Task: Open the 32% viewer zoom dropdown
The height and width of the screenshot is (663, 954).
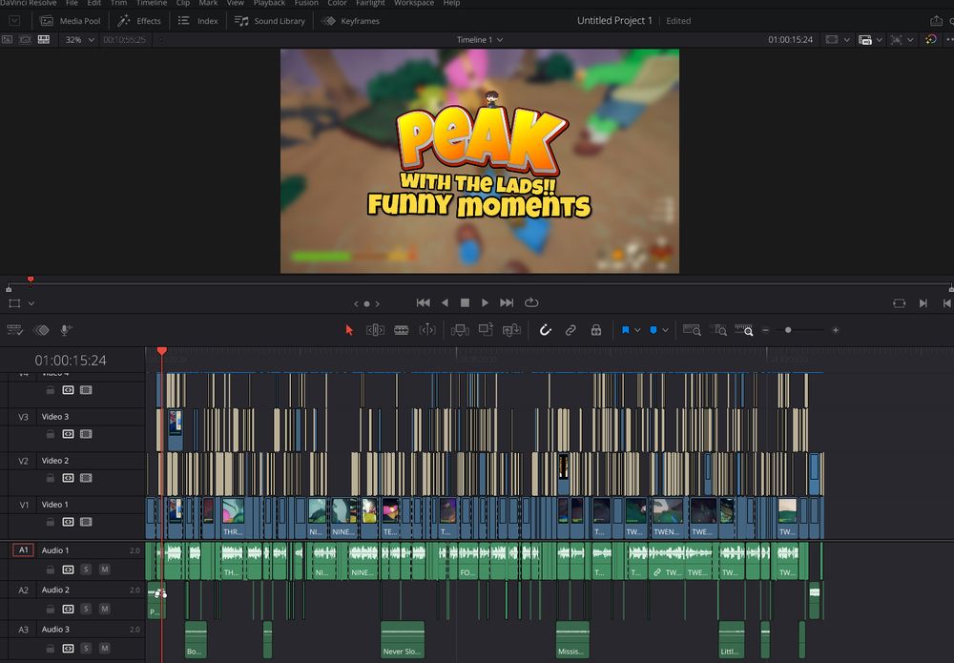Action: 80,39
